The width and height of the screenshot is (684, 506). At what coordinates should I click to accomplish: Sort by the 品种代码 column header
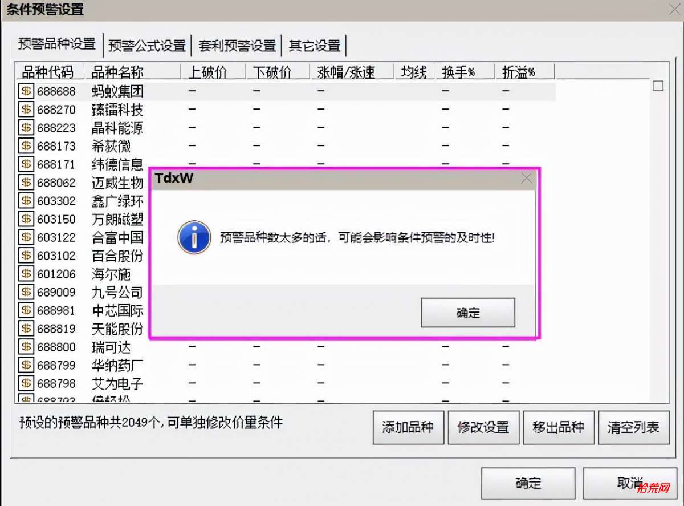point(50,72)
